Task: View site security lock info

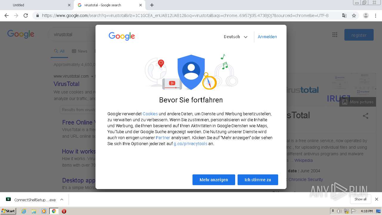Action: [37, 16]
